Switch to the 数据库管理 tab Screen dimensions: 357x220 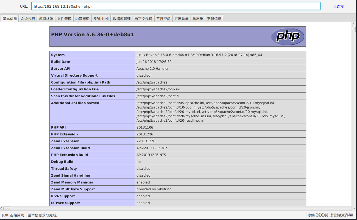(x=122, y=19)
